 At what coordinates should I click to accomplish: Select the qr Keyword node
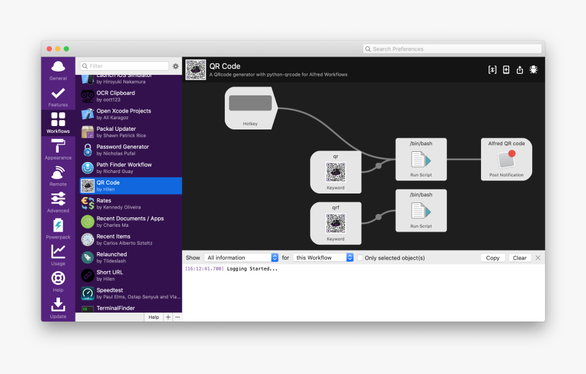336,172
